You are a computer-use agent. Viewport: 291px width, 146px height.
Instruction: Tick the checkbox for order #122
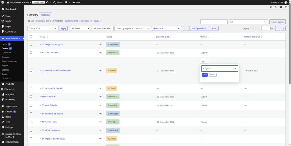[31, 71]
